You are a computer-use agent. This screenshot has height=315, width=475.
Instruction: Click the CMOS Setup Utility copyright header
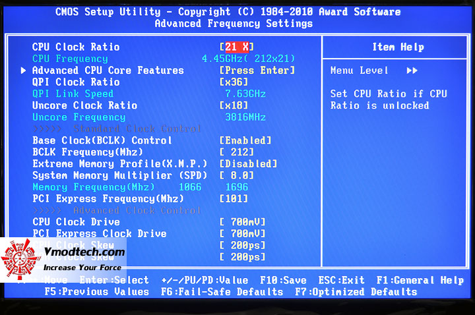pyautogui.click(x=228, y=12)
